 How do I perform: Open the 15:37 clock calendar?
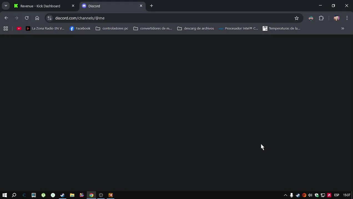[347, 195]
